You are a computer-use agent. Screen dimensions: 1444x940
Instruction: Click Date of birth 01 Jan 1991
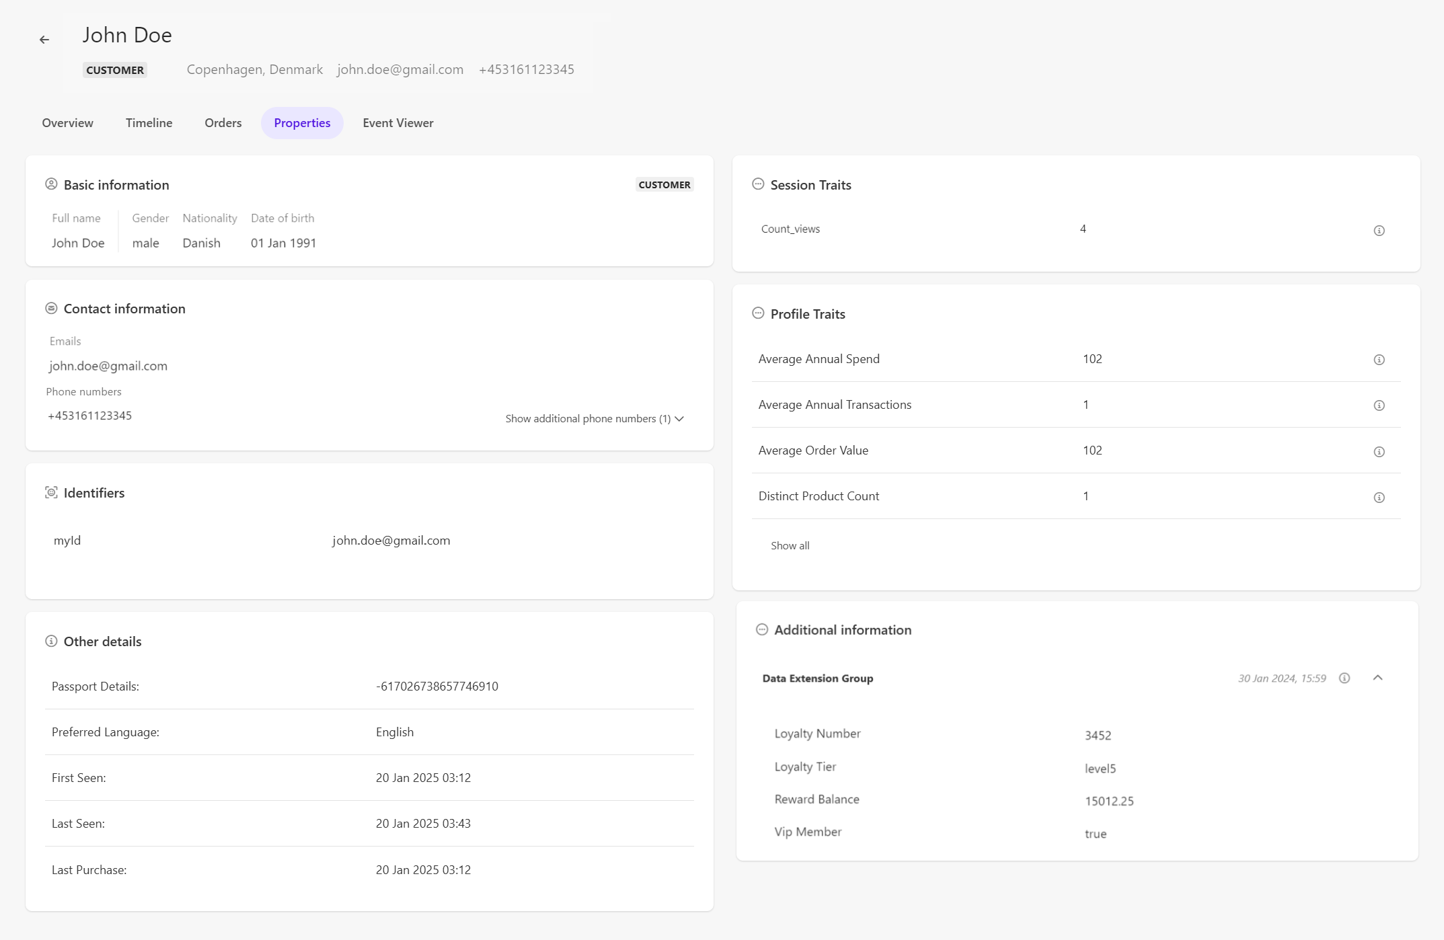[283, 243]
